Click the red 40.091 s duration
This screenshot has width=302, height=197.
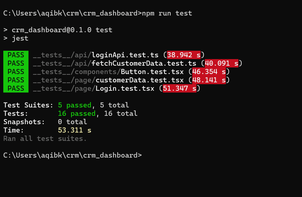(221, 63)
